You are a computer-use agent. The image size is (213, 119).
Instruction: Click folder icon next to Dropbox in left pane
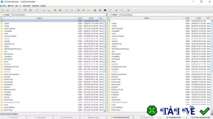pos(2,87)
